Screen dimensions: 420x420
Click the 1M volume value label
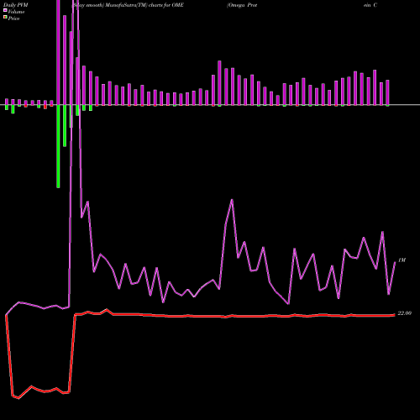[x=402, y=260]
